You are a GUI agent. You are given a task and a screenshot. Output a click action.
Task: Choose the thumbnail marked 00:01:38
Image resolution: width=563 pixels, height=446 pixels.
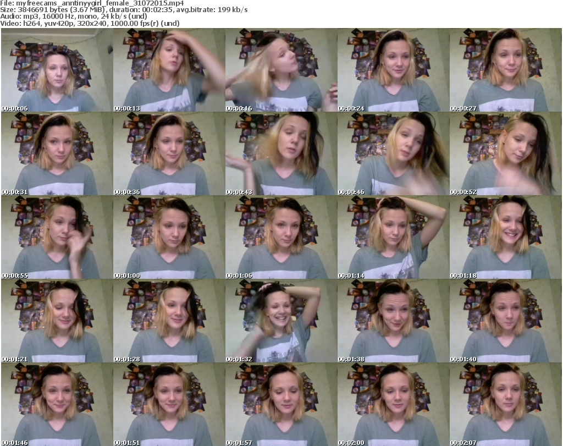(x=393, y=321)
